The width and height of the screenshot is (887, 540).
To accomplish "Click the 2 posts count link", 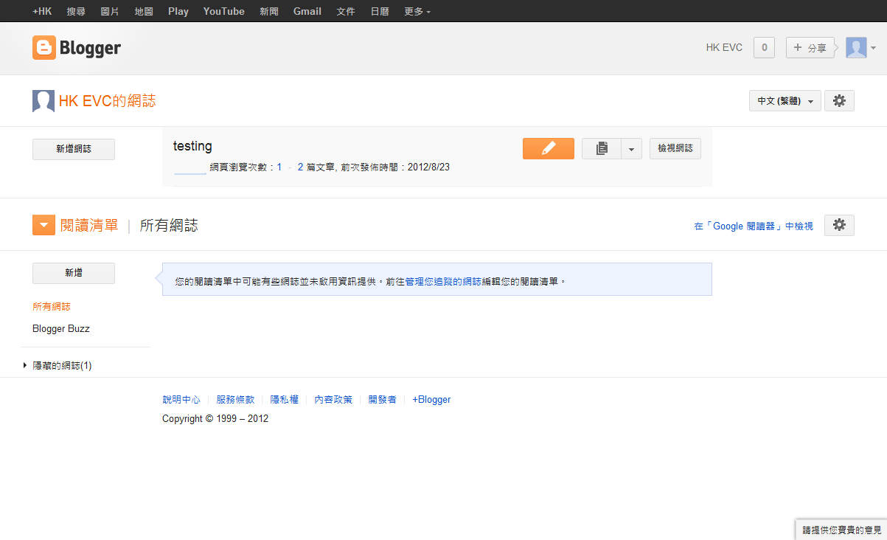I will [x=301, y=167].
